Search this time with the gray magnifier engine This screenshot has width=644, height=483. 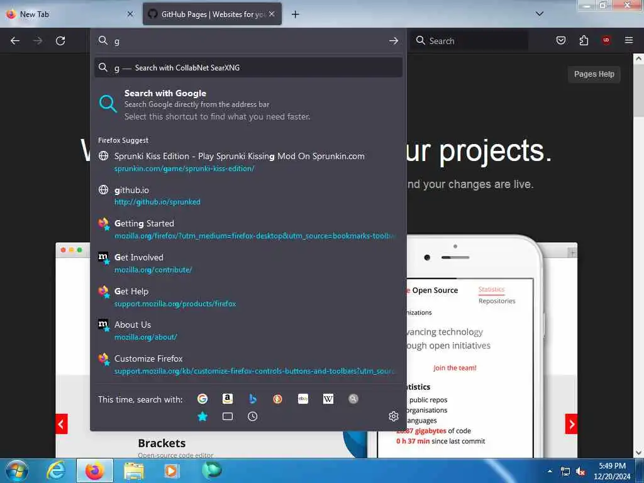pyautogui.click(x=353, y=399)
